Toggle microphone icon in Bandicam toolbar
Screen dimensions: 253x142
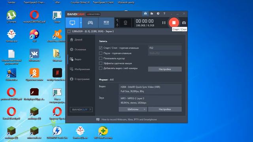pyautogui.click(x=117, y=25)
